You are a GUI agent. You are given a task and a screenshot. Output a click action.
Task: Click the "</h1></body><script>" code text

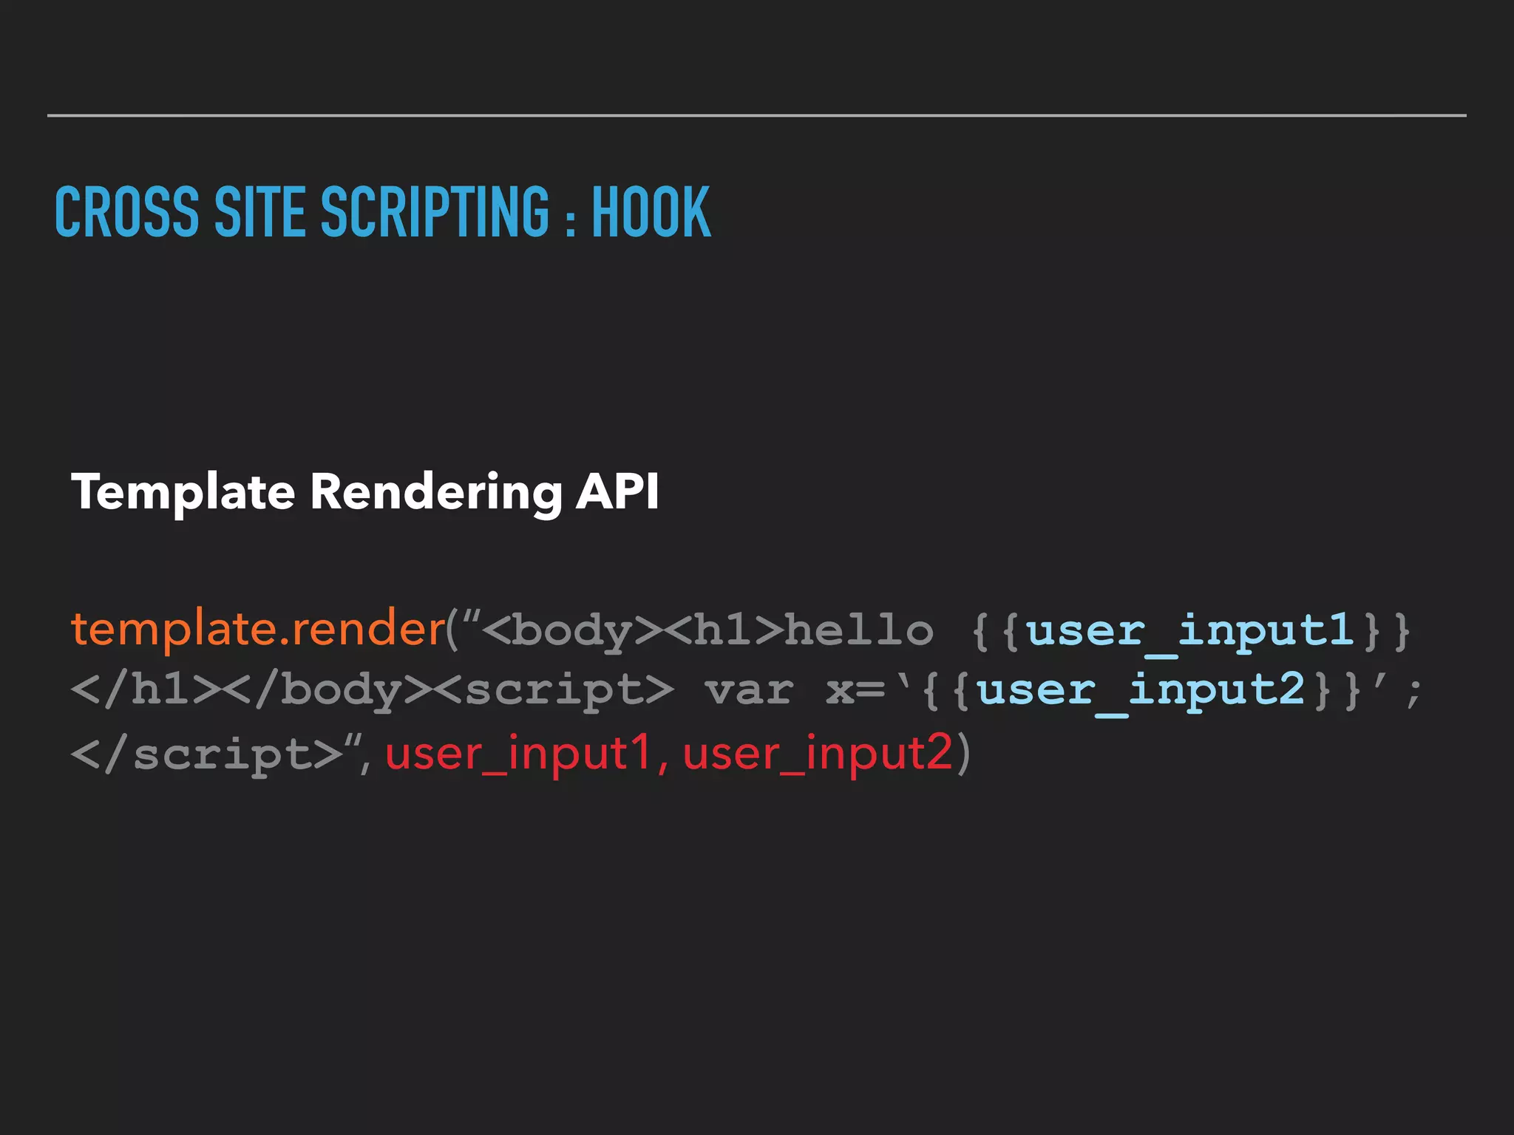click(x=373, y=692)
